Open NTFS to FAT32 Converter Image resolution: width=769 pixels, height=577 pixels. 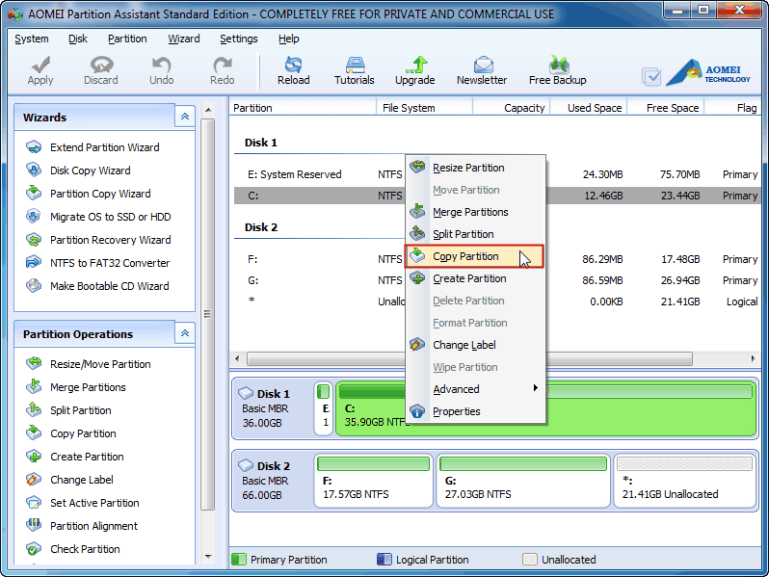[x=110, y=263]
